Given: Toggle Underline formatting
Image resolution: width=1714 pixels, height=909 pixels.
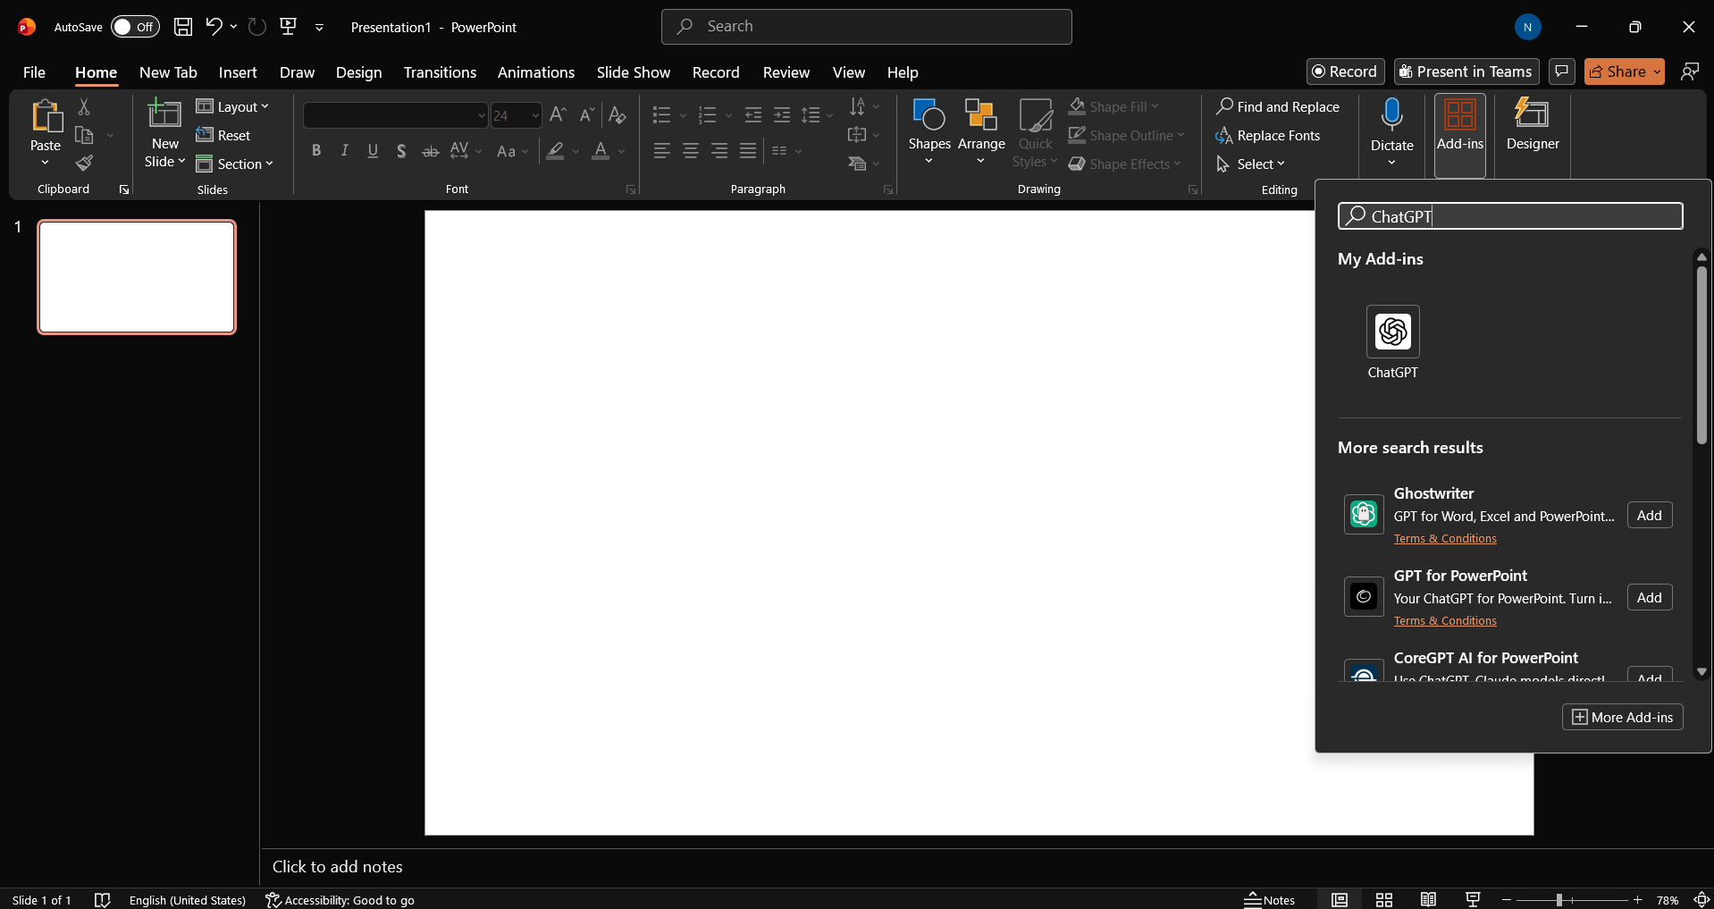Looking at the screenshot, I should [373, 151].
